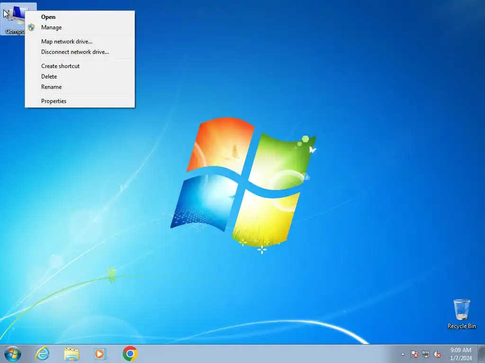The height and width of the screenshot is (363, 485).
Task: Open Windows Explorer from the taskbar
Action: (72, 354)
